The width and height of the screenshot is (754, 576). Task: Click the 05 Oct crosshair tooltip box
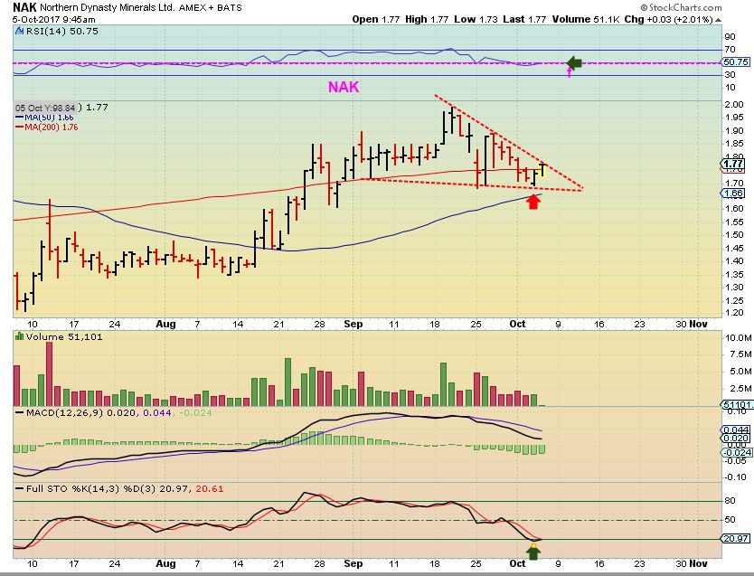tap(46, 108)
